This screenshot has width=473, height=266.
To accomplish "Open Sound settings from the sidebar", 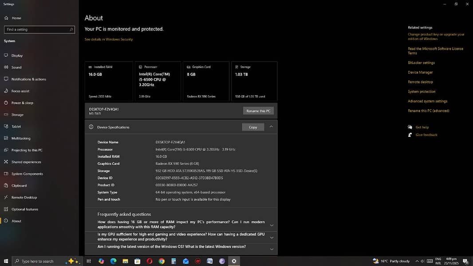I will click(16, 67).
